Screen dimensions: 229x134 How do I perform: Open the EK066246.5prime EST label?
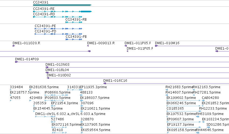[181, 103]
